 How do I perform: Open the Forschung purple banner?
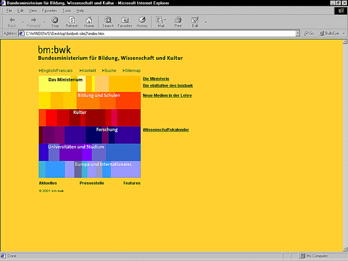(x=90, y=135)
